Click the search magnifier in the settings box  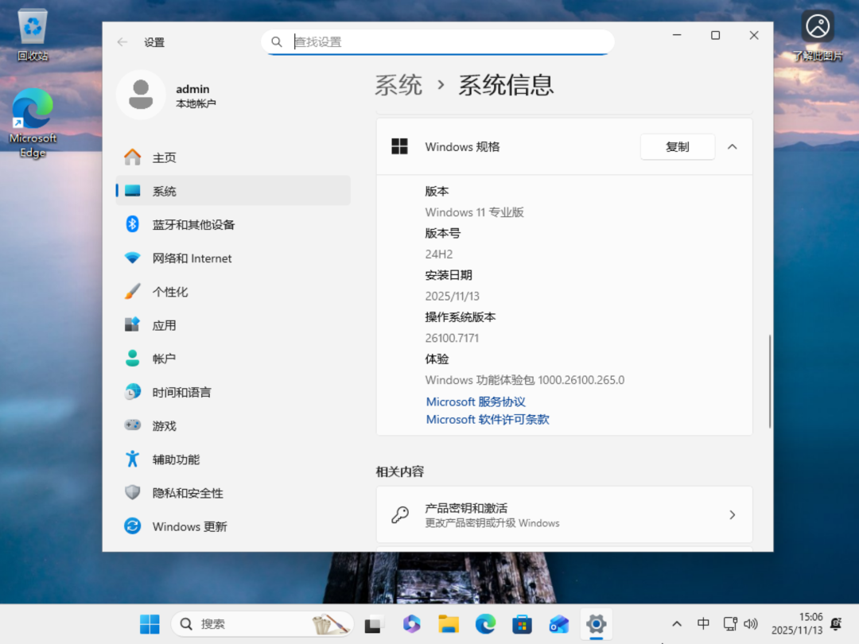(277, 41)
